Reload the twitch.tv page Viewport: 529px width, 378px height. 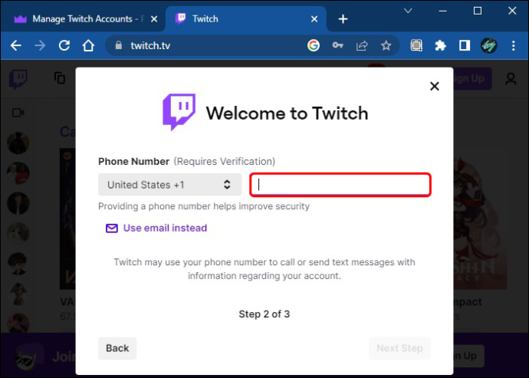pos(64,45)
